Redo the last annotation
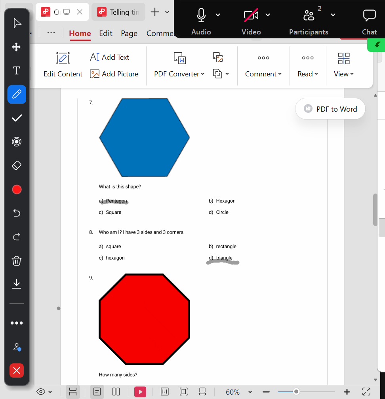Screen dimensions: 385x399 point(17,237)
